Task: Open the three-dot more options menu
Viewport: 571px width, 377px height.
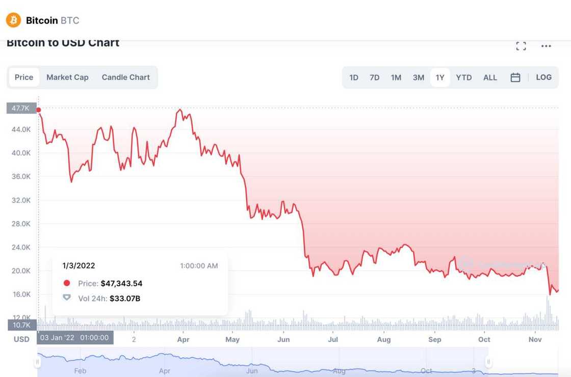Action: coord(546,46)
